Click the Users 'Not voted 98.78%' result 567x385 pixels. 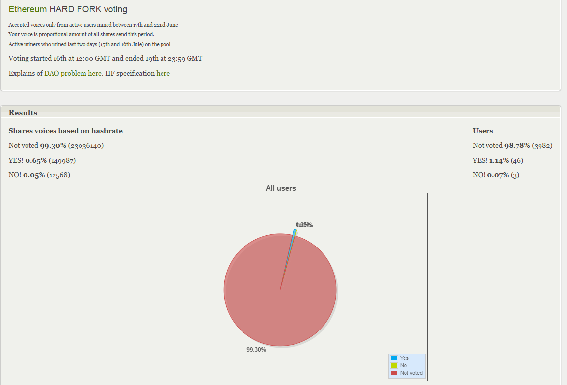(513, 145)
